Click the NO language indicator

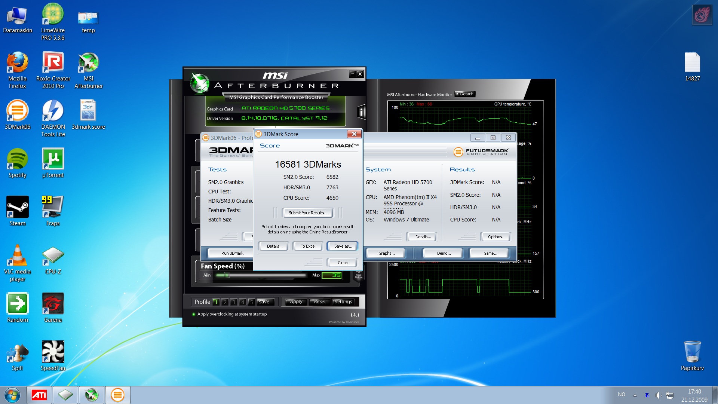point(621,395)
